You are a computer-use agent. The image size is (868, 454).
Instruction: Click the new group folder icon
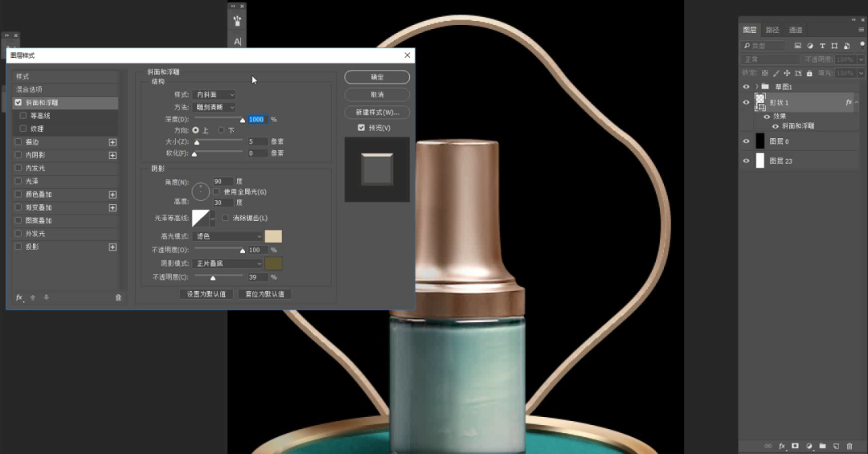[x=822, y=445]
